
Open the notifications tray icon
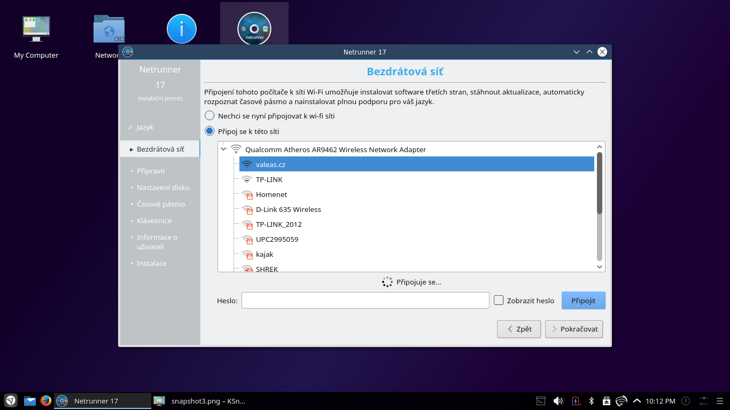(x=686, y=401)
